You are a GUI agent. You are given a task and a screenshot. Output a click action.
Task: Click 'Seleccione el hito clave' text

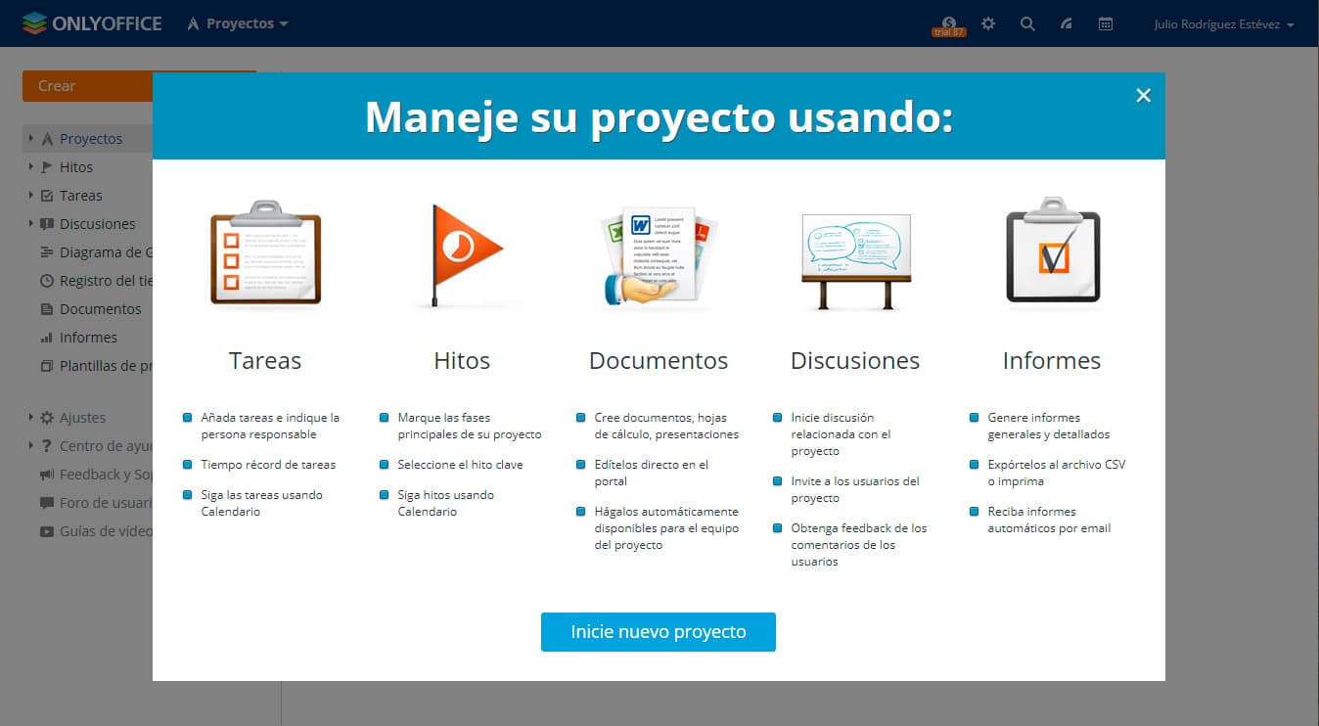coord(460,465)
